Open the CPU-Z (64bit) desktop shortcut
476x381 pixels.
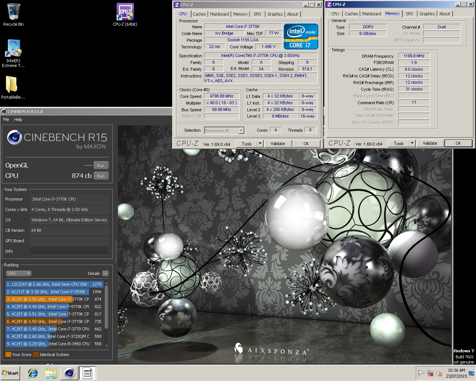click(x=125, y=15)
